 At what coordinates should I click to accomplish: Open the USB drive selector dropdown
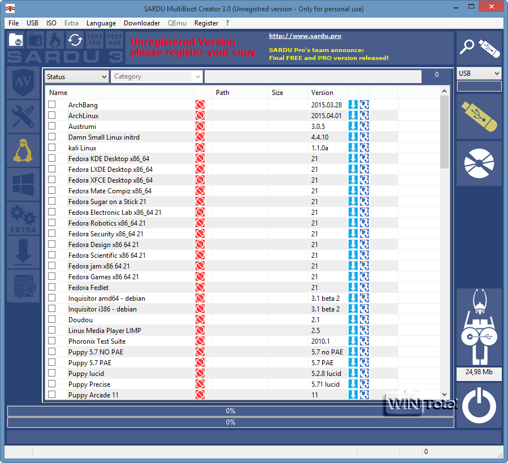point(479,73)
